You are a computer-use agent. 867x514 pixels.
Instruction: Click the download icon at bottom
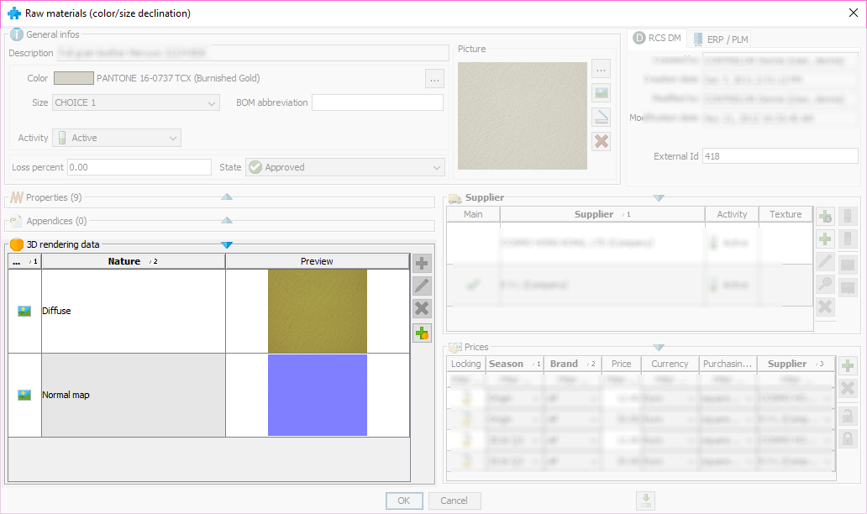(646, 501)
